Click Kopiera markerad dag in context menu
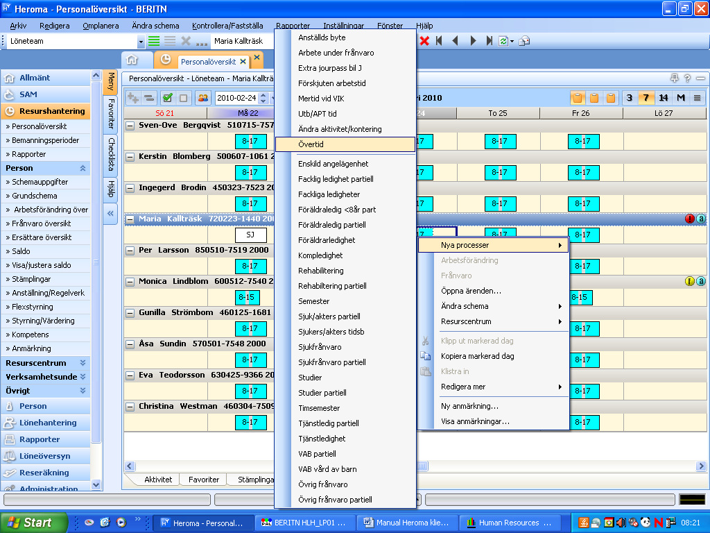 (x=477, y=356)
